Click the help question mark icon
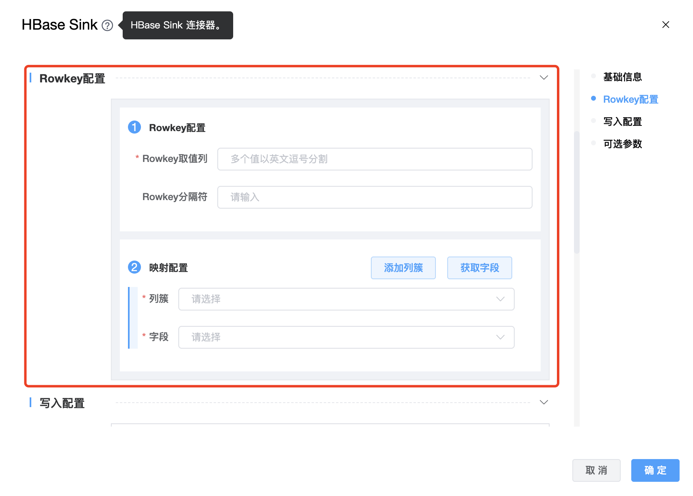The width and height of the screenshot is (693, 496). click(x=107, y=26)
